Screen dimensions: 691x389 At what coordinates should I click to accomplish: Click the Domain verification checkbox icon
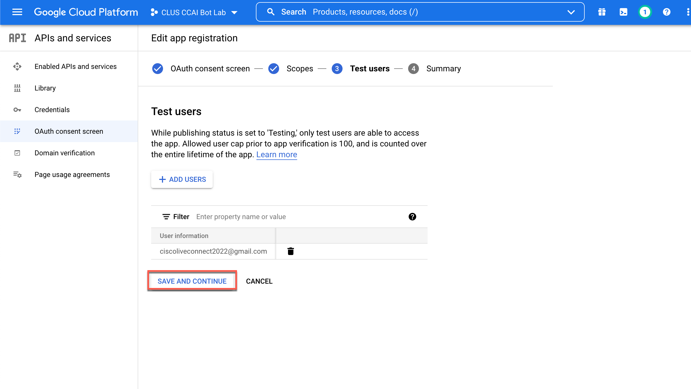(17, 153)
